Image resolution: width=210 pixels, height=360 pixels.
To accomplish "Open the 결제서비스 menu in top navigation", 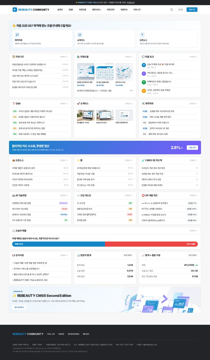I will tap(97, 10).
